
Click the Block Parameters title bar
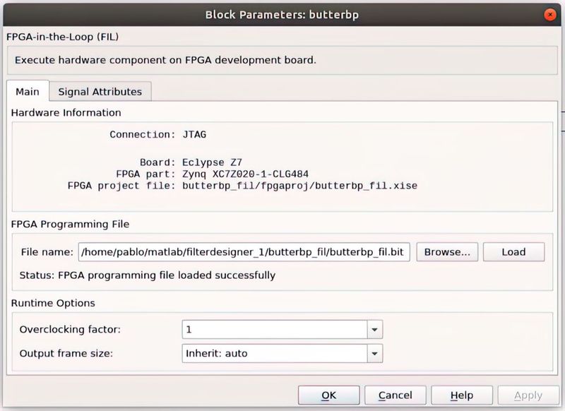(x=282, y=14)
